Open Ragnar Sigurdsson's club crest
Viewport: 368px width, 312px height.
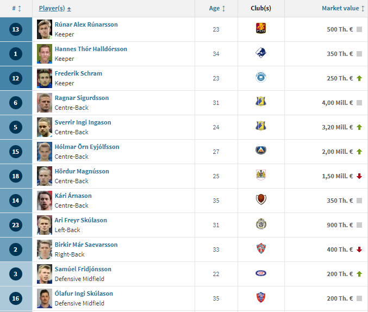pyautogui.click(x=261, y=102)
